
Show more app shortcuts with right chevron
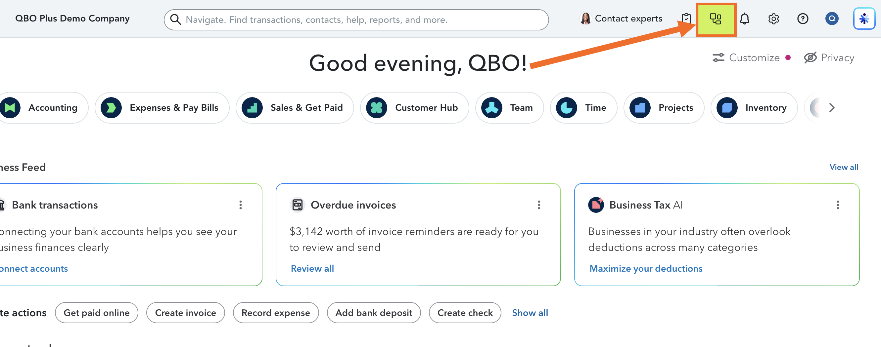[832, 108]
